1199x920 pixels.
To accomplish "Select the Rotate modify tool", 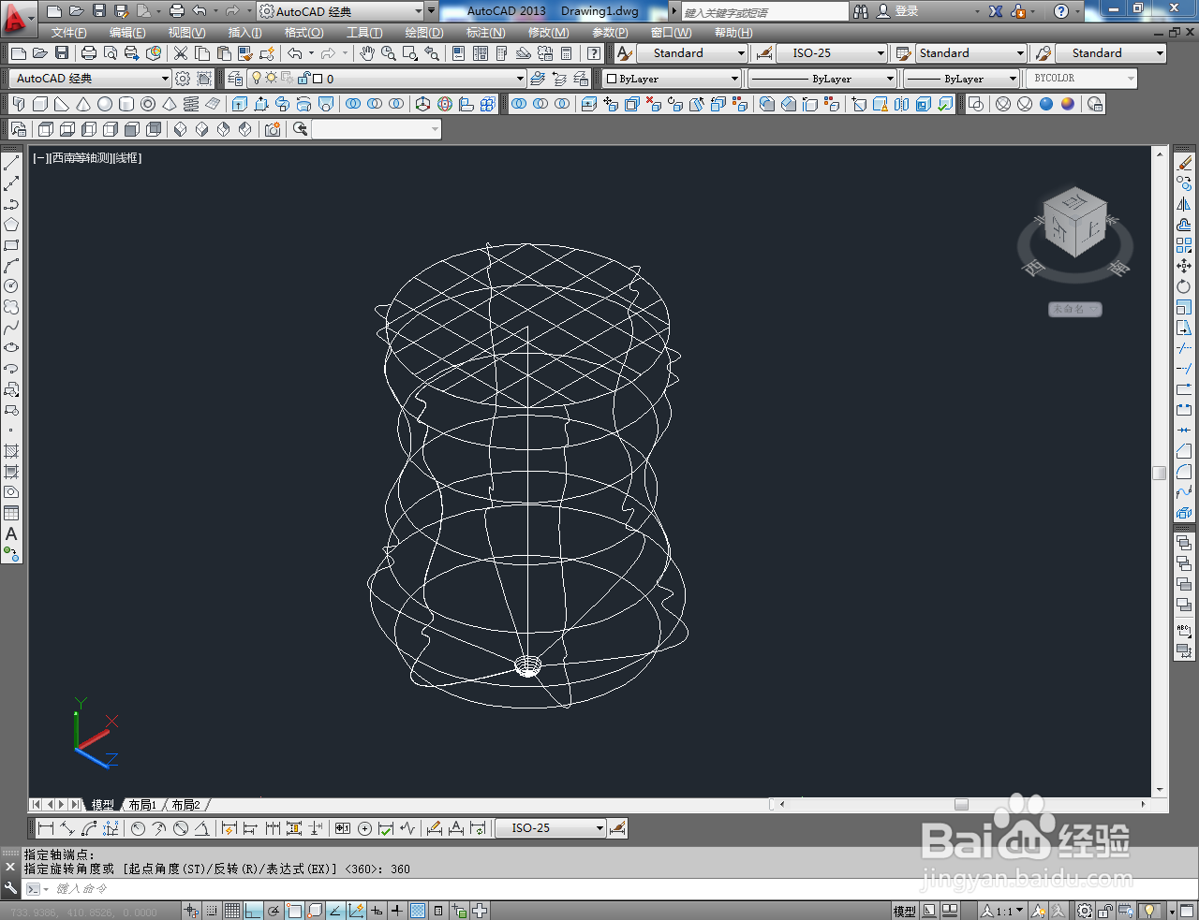I will point(1184,286).
